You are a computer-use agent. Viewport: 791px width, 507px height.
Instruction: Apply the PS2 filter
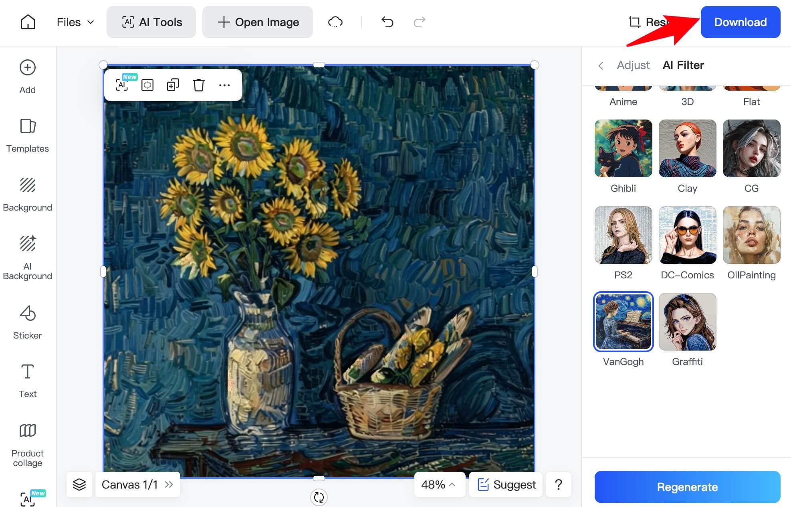coord(623,235)
